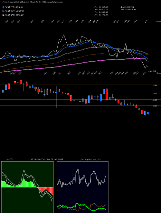Click the Pre O: 465.00 value

point(101,7)
